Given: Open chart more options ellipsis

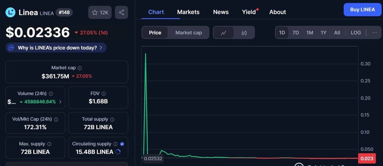Looking at the screenshot, I should (x=374, y=33).
